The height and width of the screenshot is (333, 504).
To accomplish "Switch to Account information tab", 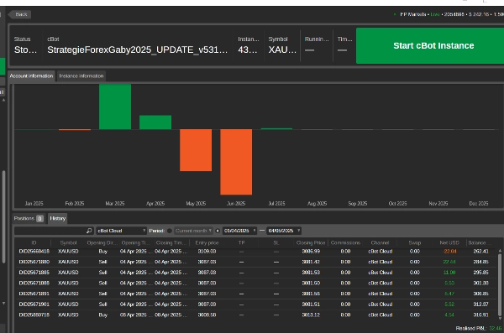I will [31, 76].
